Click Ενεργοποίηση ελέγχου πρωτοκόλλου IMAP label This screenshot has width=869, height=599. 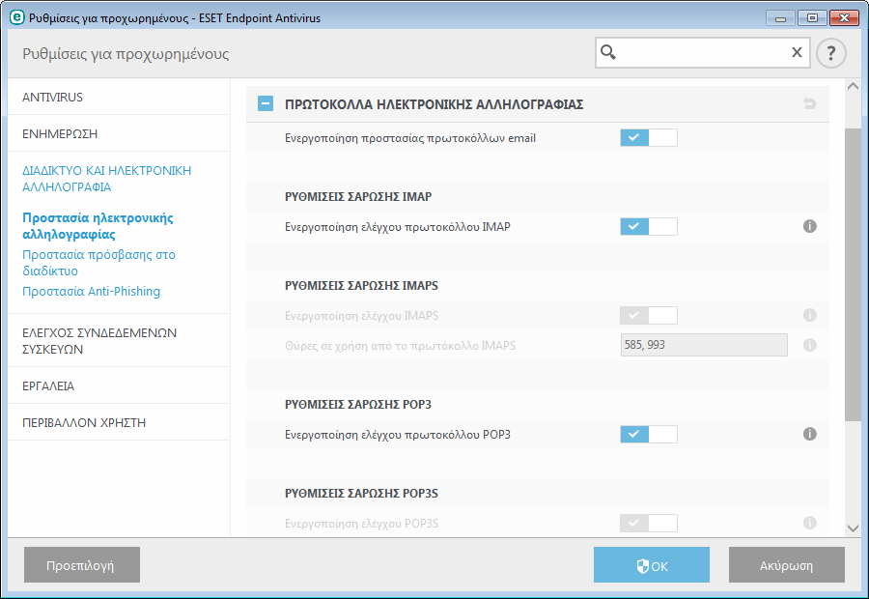398,227
